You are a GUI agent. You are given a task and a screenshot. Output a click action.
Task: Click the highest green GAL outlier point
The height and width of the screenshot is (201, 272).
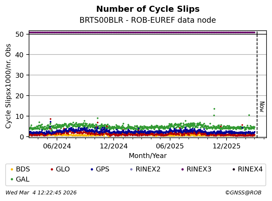pyautogui.click(x=214, y=109)
